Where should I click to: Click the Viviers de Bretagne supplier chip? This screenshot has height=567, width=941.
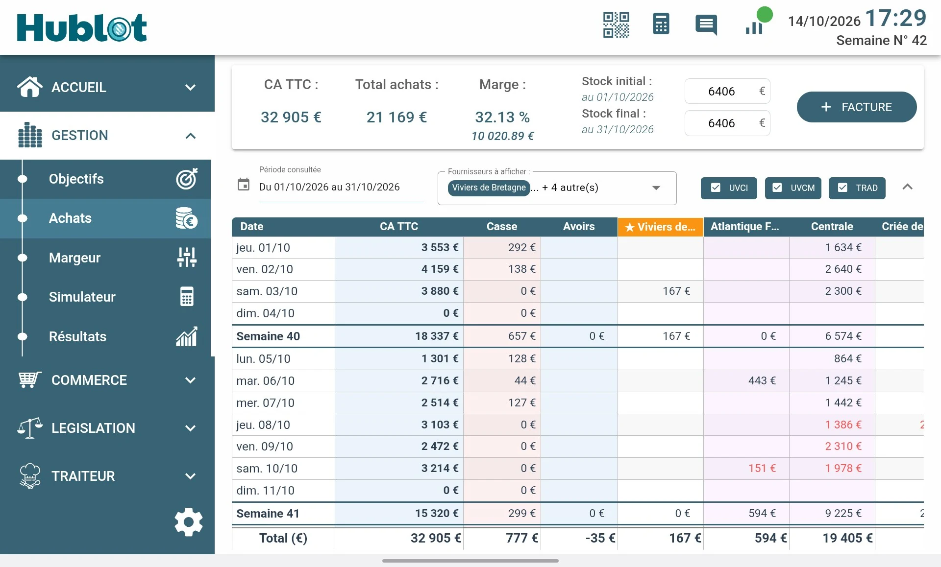[489, 188]
